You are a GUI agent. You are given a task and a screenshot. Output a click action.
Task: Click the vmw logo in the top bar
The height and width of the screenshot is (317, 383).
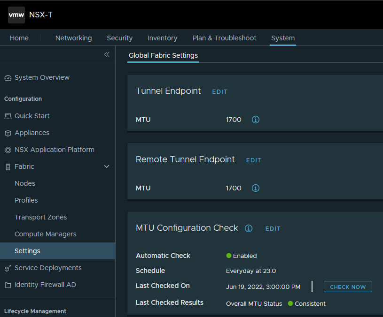[16, 15]
